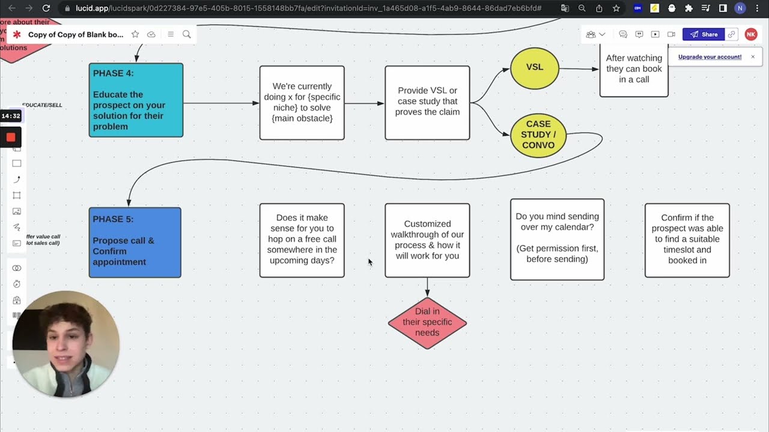Click the ghost extension icon
Screen dimensions: 769x432
tap(672, 8)
